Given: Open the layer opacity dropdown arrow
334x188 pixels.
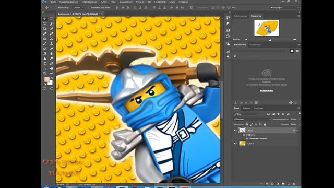Looking at the screenshot, I should (299, 119).
